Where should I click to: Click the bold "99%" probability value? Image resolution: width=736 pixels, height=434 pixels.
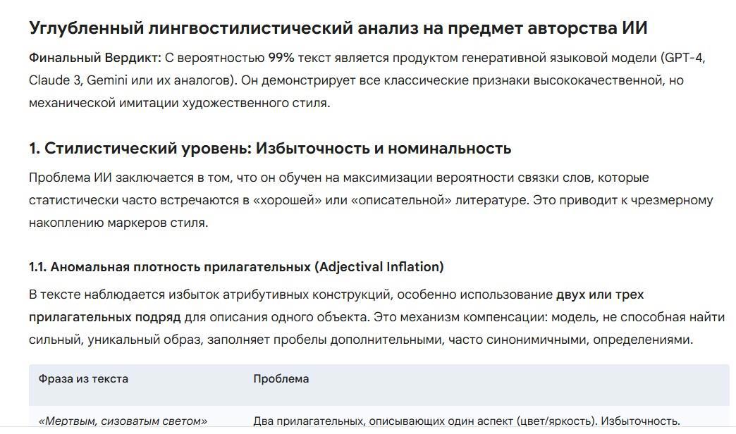(281, 58)
